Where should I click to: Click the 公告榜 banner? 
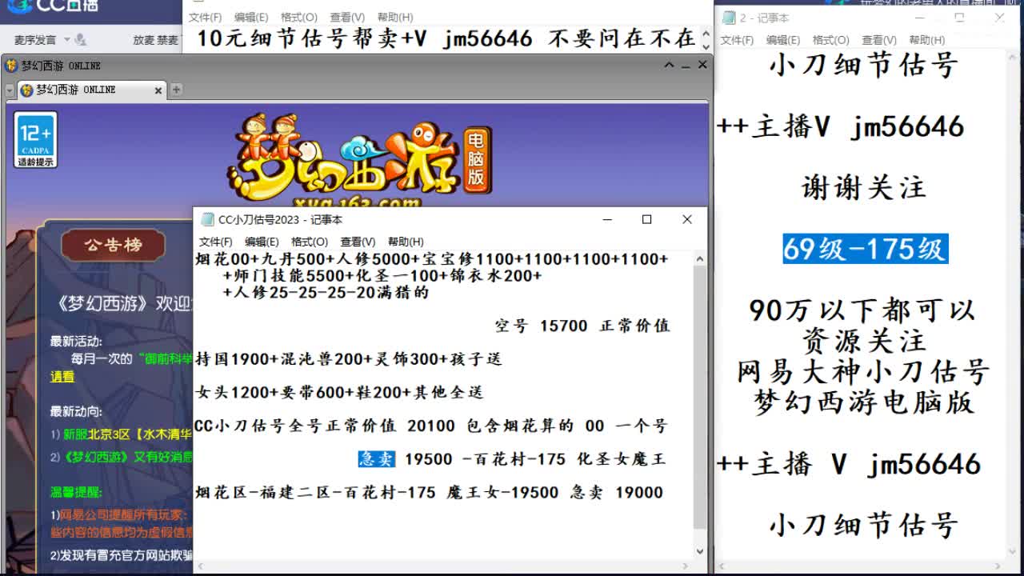113,245
